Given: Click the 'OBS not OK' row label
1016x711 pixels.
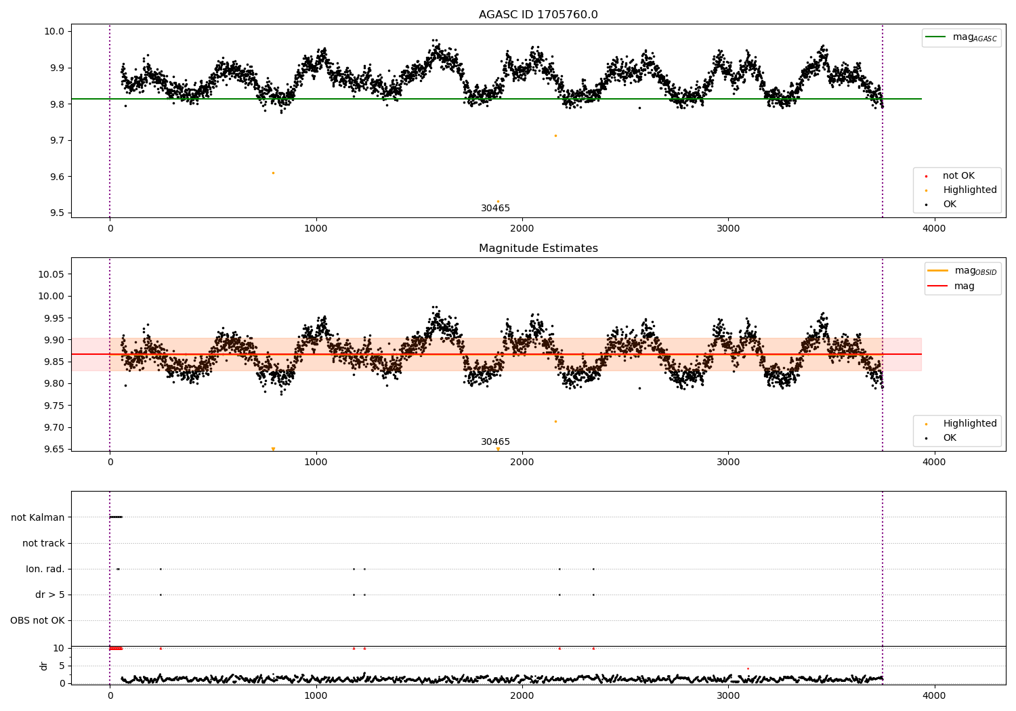Looking at the screenshot, I should 37,620.
